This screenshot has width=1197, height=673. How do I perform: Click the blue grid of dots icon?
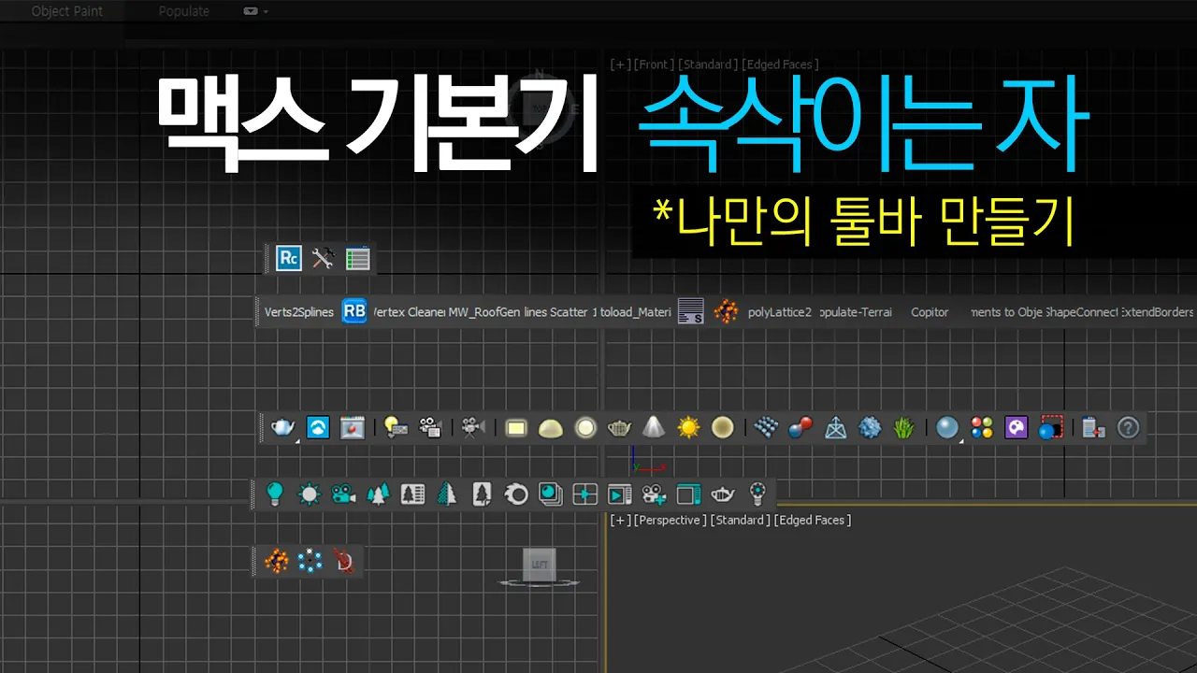click(x=766, y=427)
